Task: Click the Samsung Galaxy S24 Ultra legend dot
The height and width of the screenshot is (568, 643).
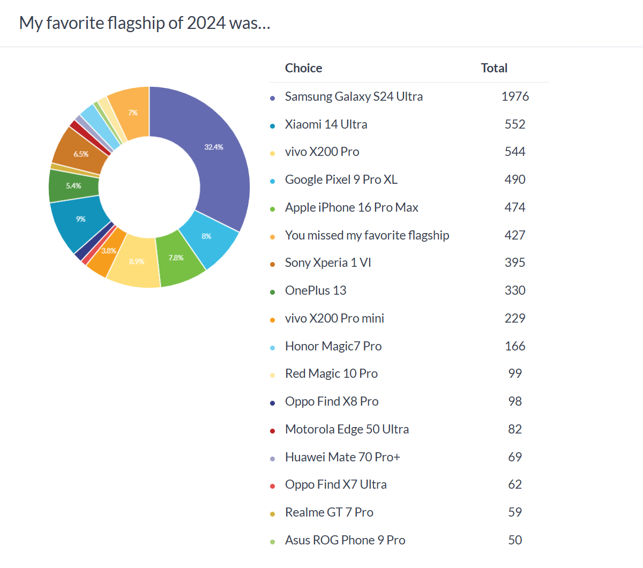Action: point(272,98)
